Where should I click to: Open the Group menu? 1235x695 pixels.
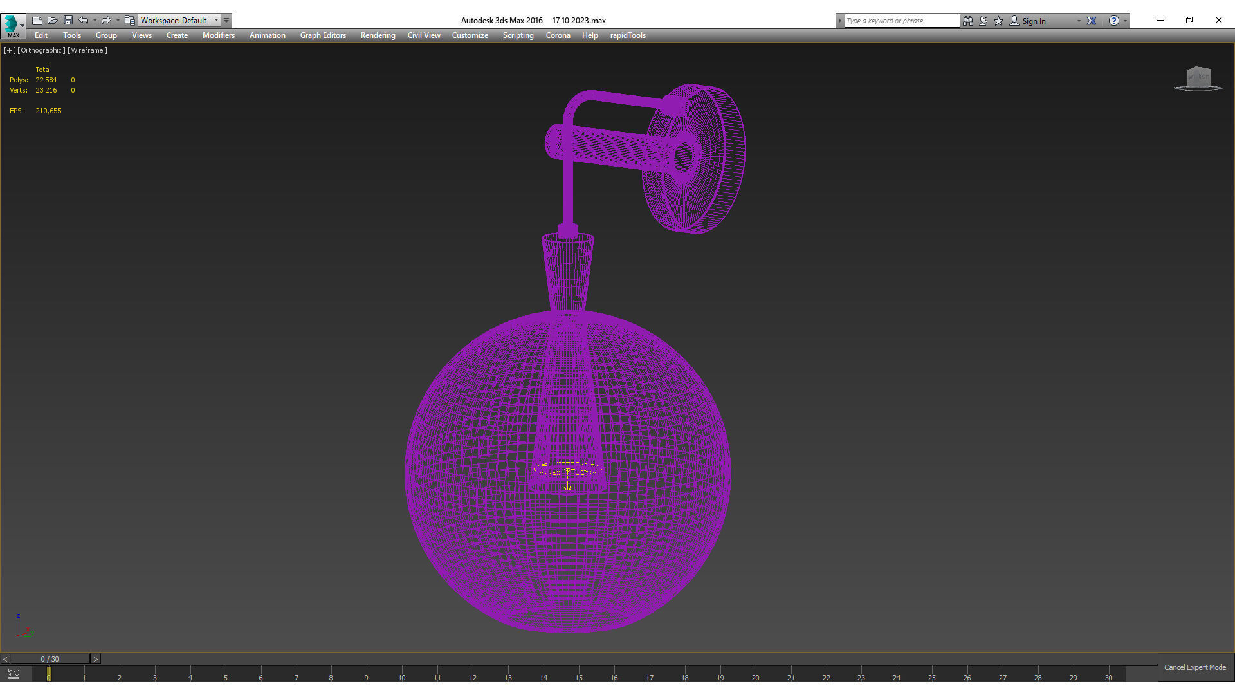106,35
